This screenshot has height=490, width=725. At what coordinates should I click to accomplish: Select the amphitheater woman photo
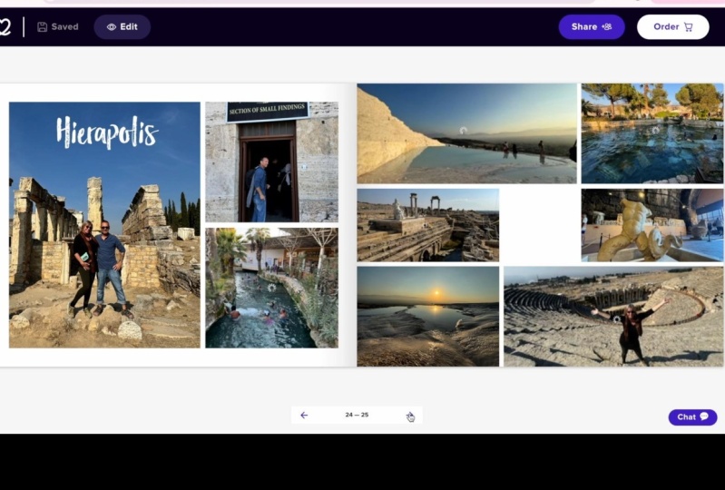[x=613, y=316]
